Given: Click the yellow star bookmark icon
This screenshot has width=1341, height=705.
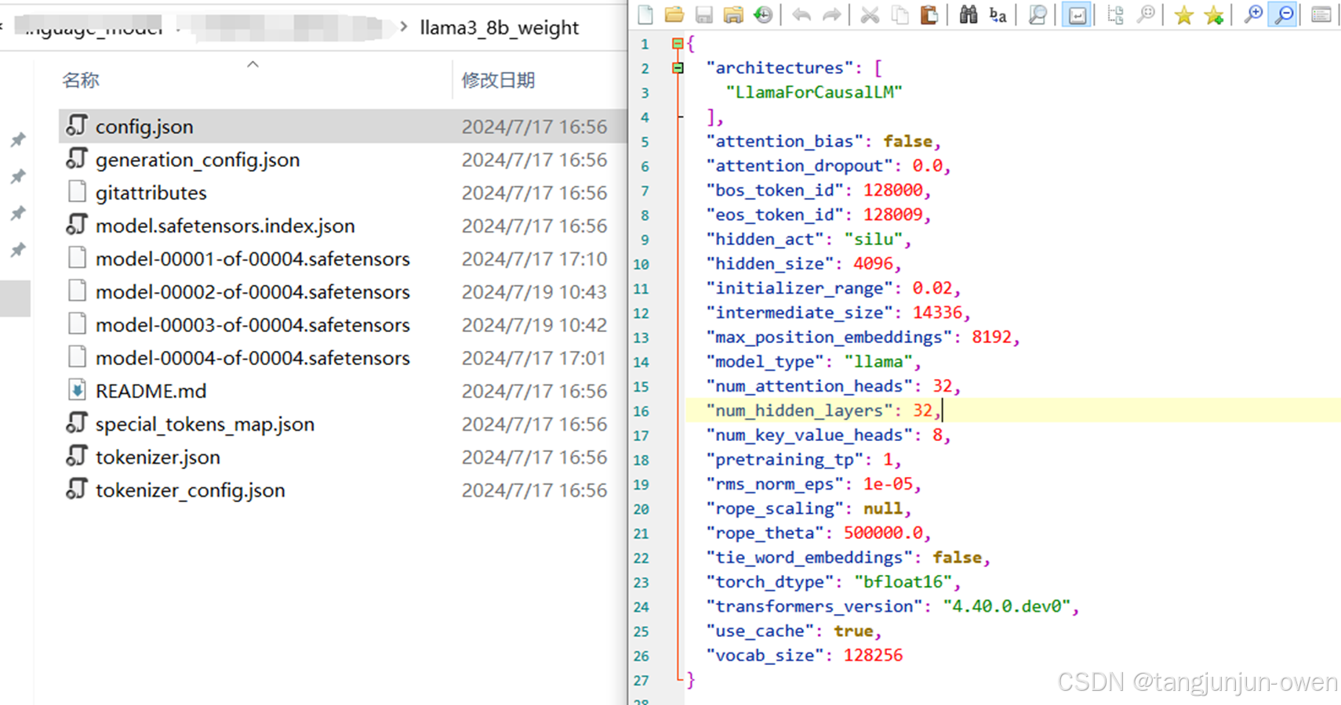Looking at the screenshot, I should point(1184,14).
